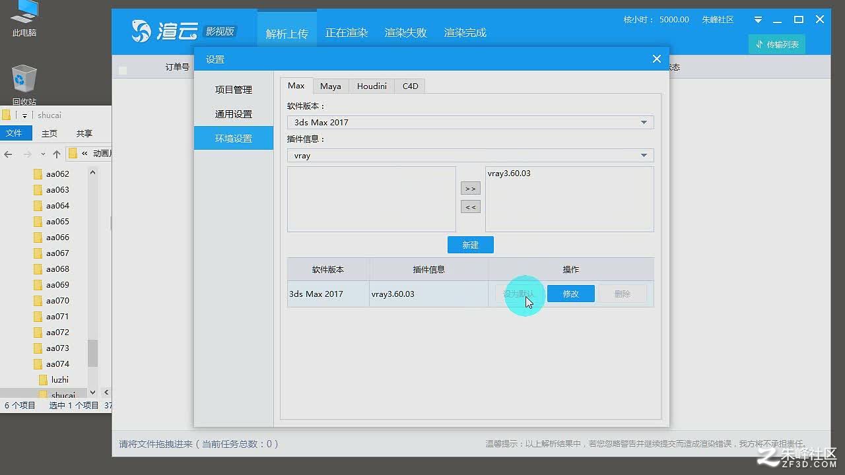The image size is (845, 475).
Task: Open the 共享 tab in File Explorer
Action: [x=84, y=133]
